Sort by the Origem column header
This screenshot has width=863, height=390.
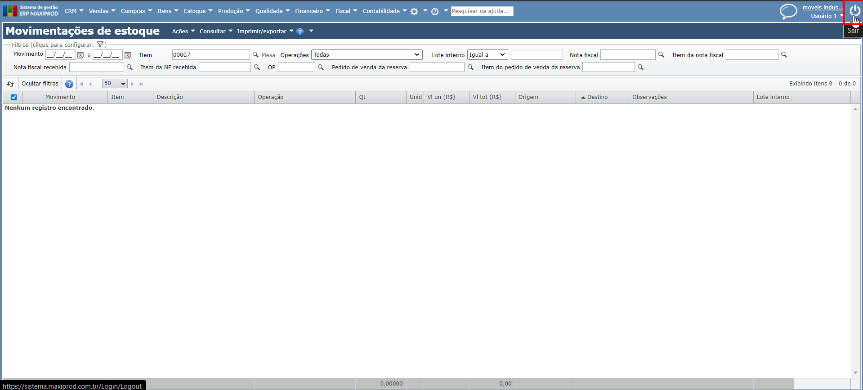click(546, 97)
